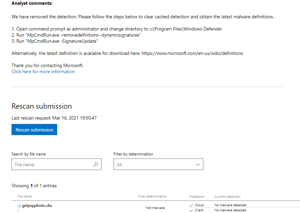
Task: Click the Microsoft definitions download URL
Action: 192,53
